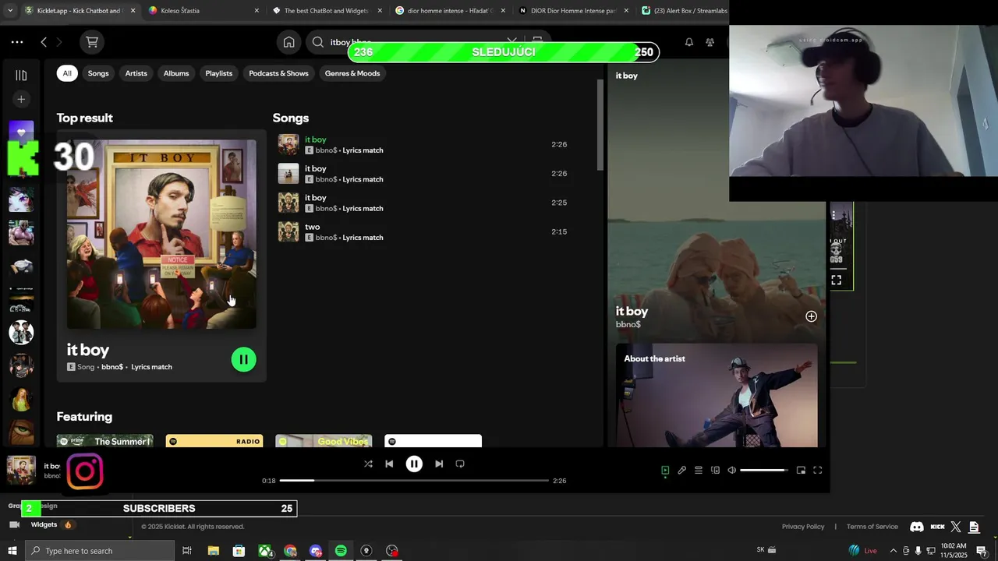This screenshot has width=998, height=561.
Task: Open File Explorer from the taskbar
Action: (x=213, y=551)
